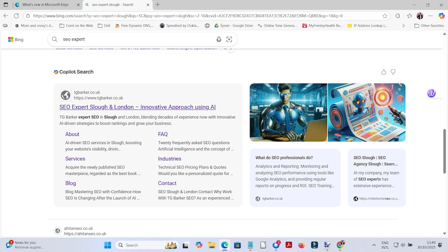Screen dimensions: 448x252
Task: Give a thumbs up to Copilot Search
Action: (383, 72)
